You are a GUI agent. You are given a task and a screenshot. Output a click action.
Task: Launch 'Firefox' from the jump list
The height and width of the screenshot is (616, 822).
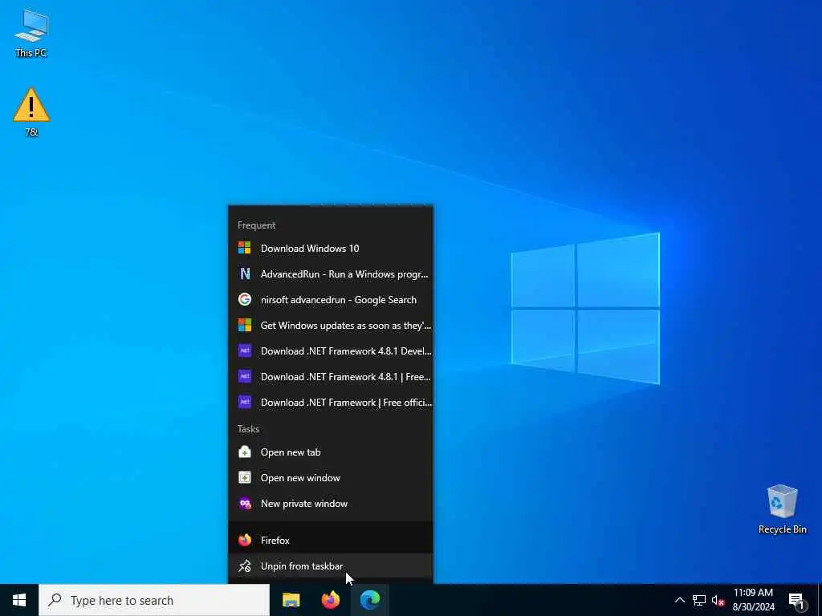point(331,540)
